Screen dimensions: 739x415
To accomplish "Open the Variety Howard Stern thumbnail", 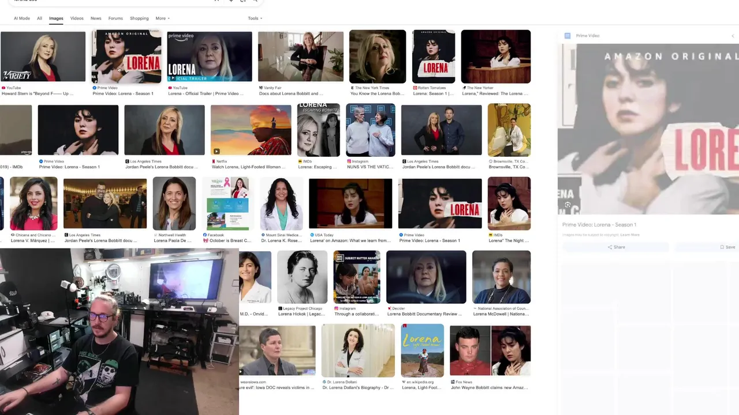I will [43, 57].
